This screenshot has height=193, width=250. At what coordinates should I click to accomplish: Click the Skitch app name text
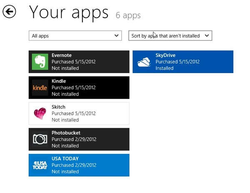pos(58,107)
